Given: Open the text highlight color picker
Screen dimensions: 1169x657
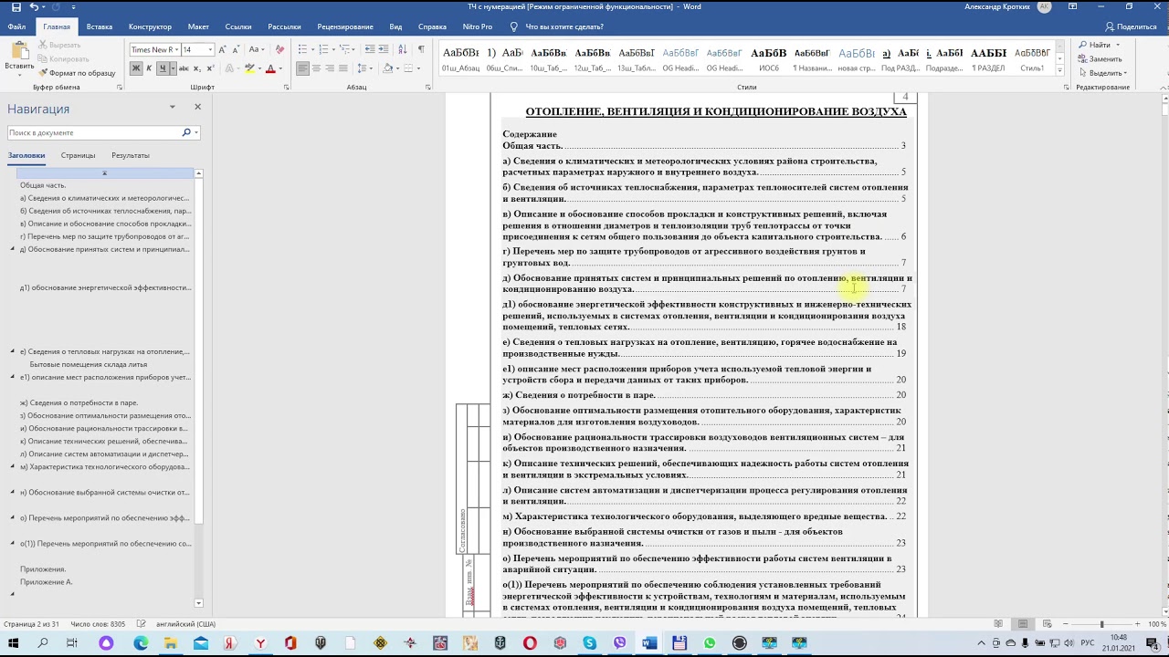Looking at the screenshot, I should (x=260, y=68).
